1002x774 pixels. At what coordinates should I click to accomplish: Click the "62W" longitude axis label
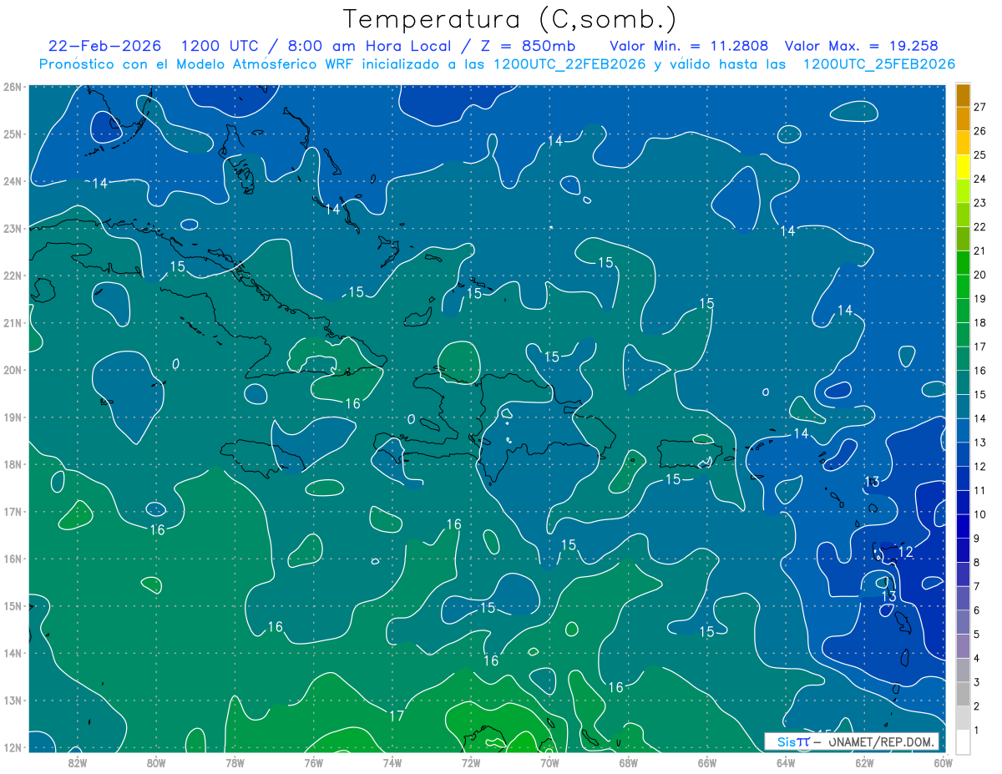click(864, 761)
